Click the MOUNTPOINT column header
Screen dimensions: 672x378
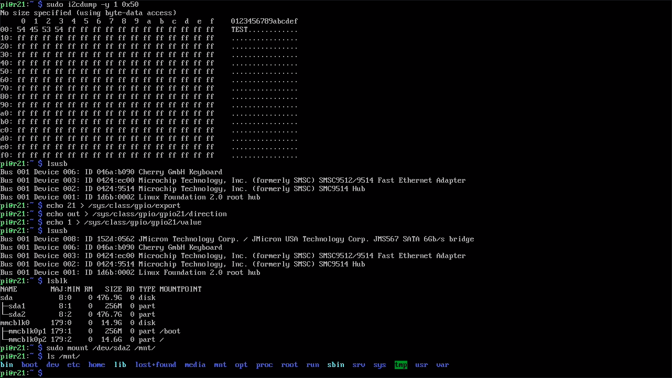(x=180, y=290)
